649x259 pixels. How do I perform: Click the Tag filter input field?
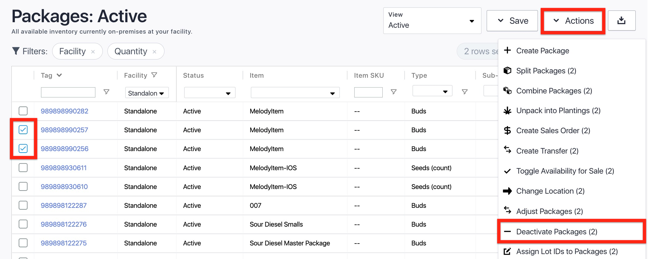pyautogui.click(x=68, y=92)
